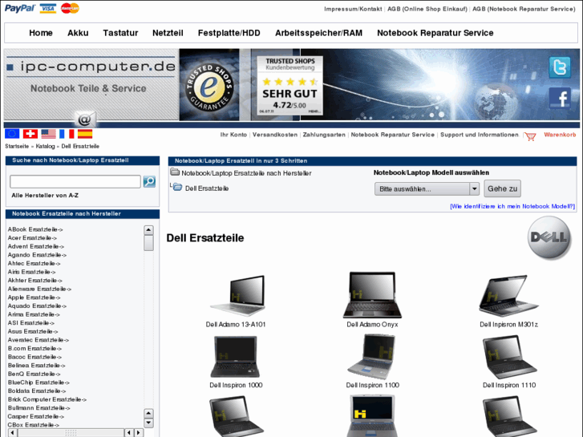Open Trusted Shops Kundenbewertung rating box
The width and height of the screenshot is (583, 437).
click(290, 85)
